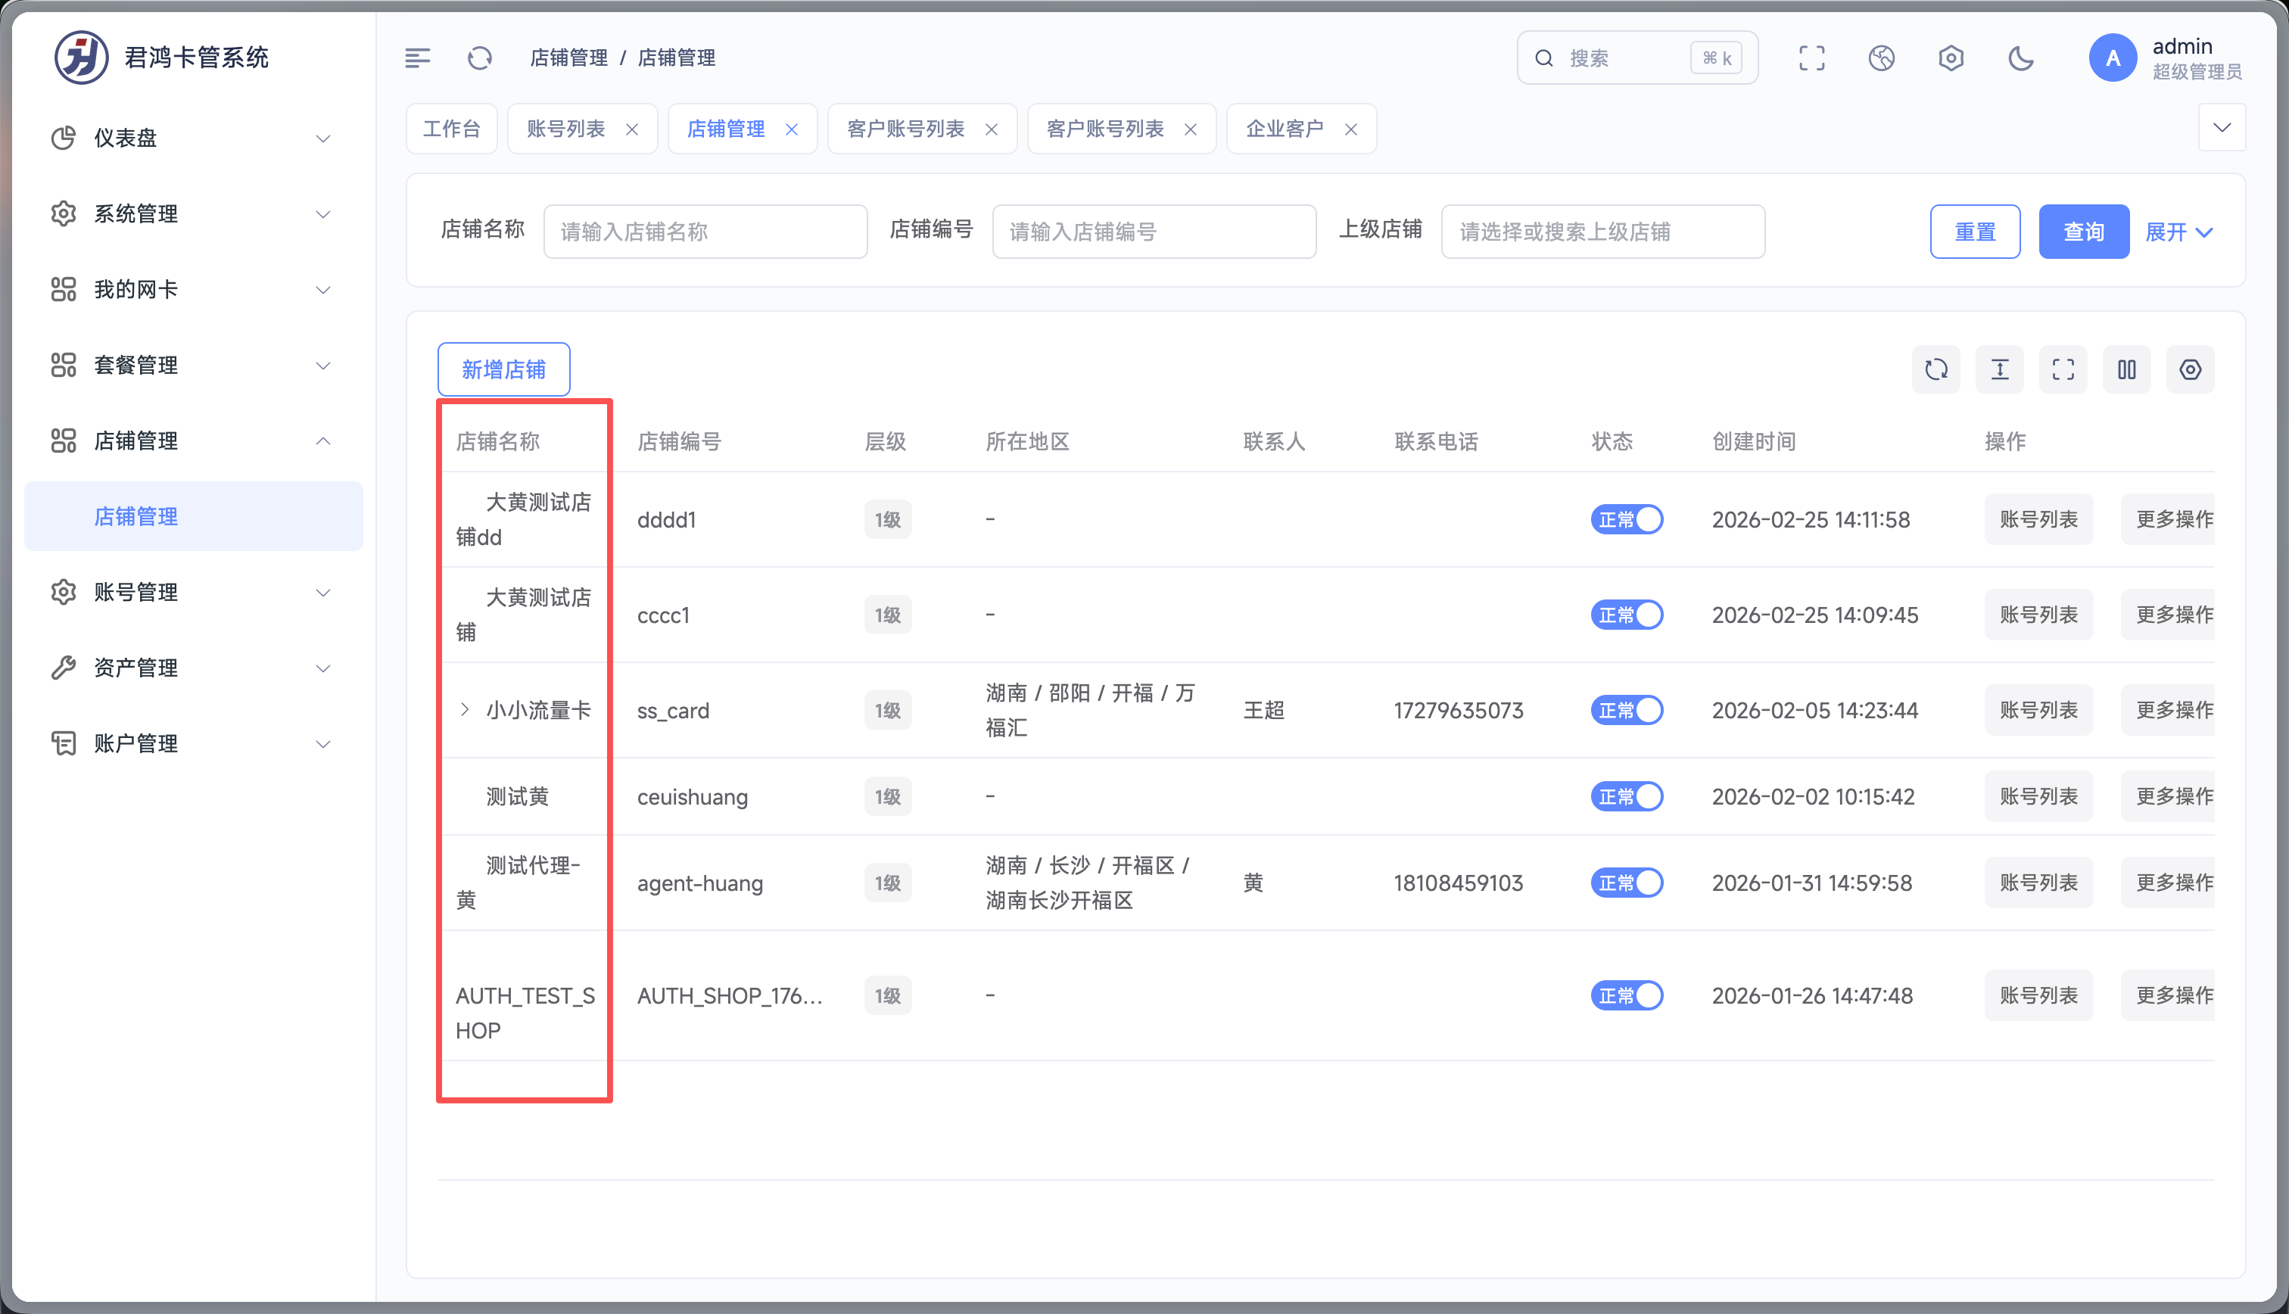The image size is (2289, 1314).
Task: Expand the 小小流量卡 tree row
Action: tap(465, 709)
